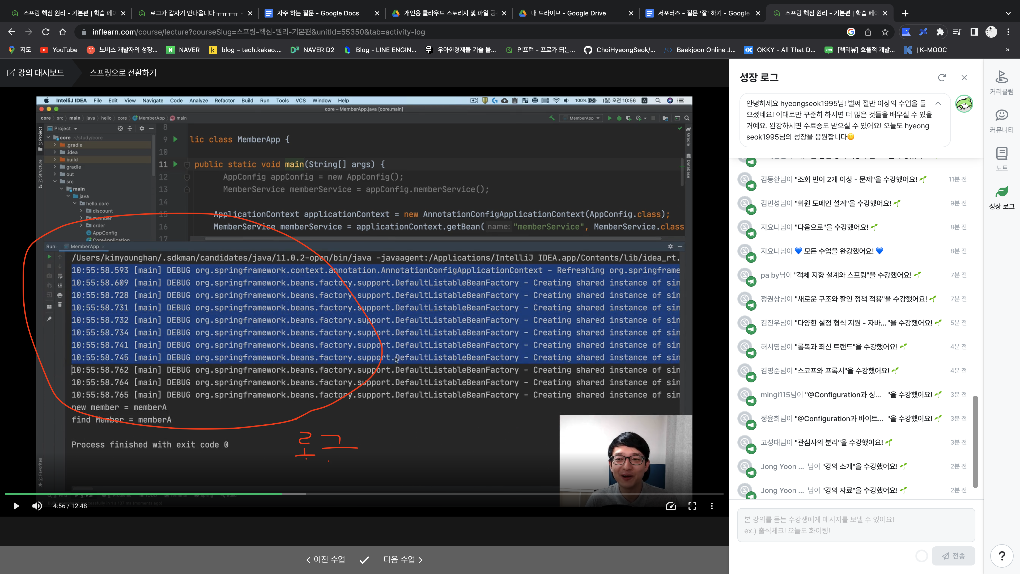This screenshot has height=574, width=1020.
Task: Go to next lesson 다음 수업
Action: tap(403, 559)
